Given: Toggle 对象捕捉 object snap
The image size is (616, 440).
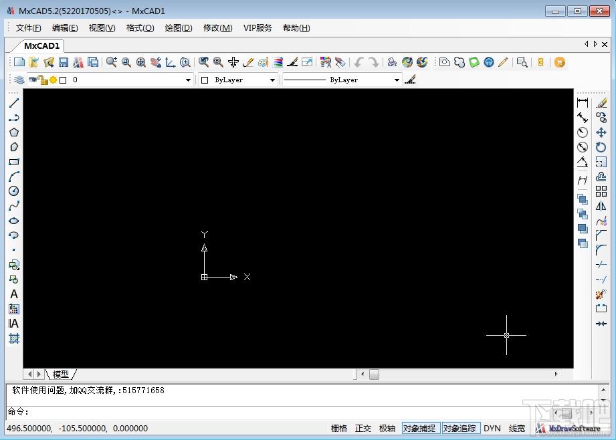Looking at the screenshot, I should [x=421, y=428].
